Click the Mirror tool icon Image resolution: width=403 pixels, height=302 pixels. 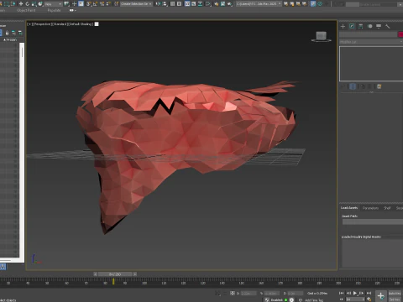pyautogui.click(x=158, y=4)
